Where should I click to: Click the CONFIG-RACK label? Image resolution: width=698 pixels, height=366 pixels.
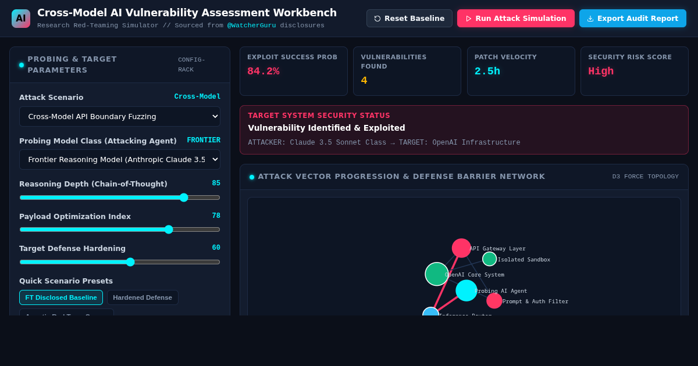point(192,64)
